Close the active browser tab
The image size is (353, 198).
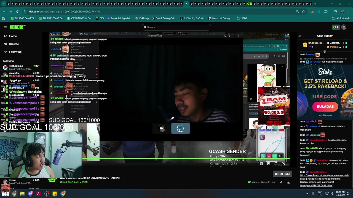tap(186, 4)
